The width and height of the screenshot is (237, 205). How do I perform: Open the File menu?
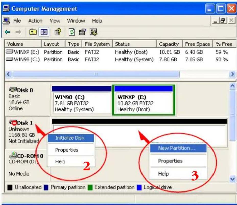(x=17, y=21)
